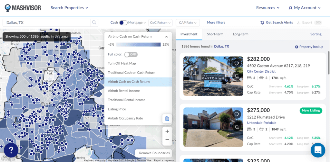The height and width of the screenshot is (162, 330).
Task: Open The Gastonian property photo
Action: pyautogui.click(x=213, y=76)
